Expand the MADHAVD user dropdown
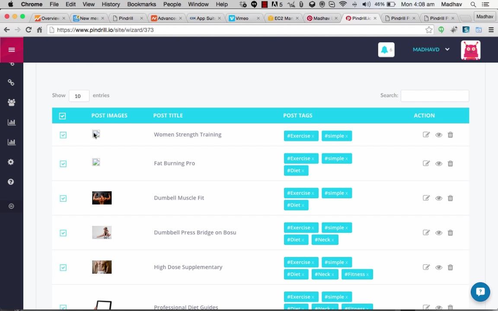This screenshot has width=498, height=311. pos(431,50)
